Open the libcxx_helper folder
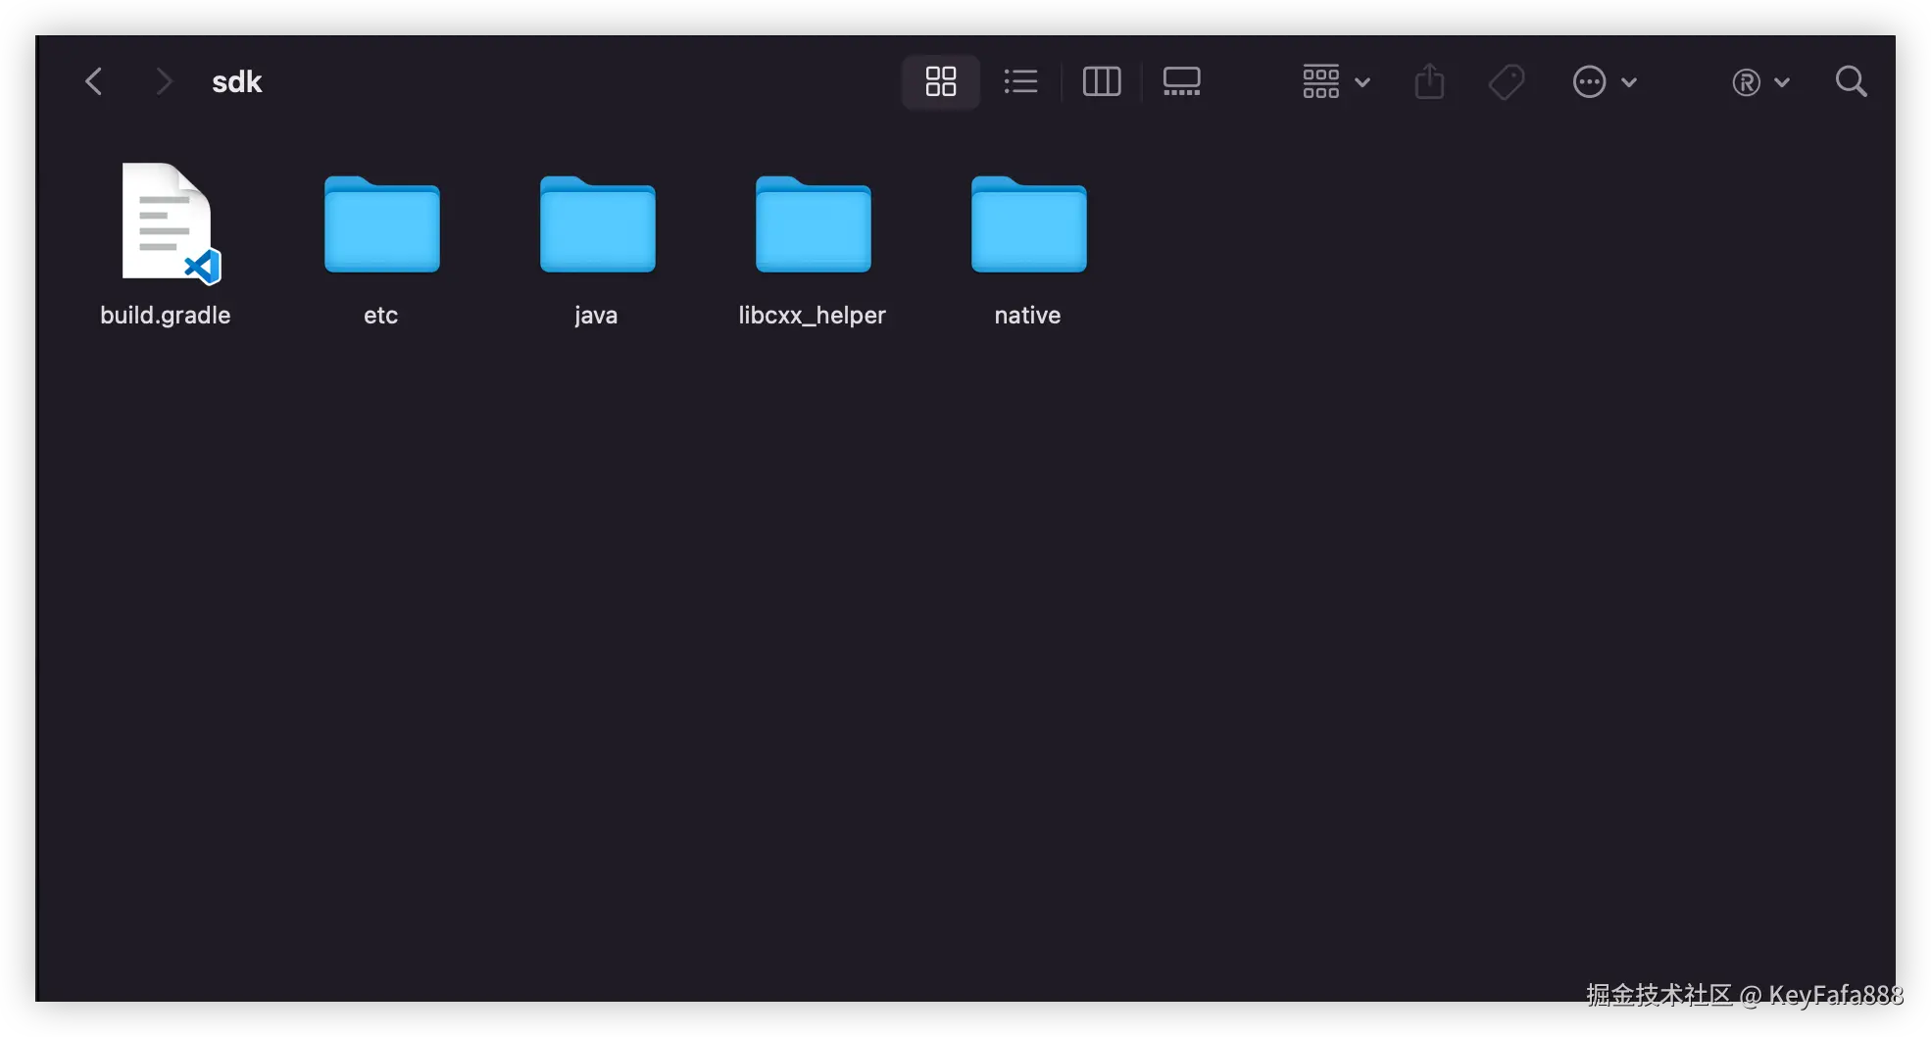The height and width of the screenshot is (1037, 1931). point(812,225)
